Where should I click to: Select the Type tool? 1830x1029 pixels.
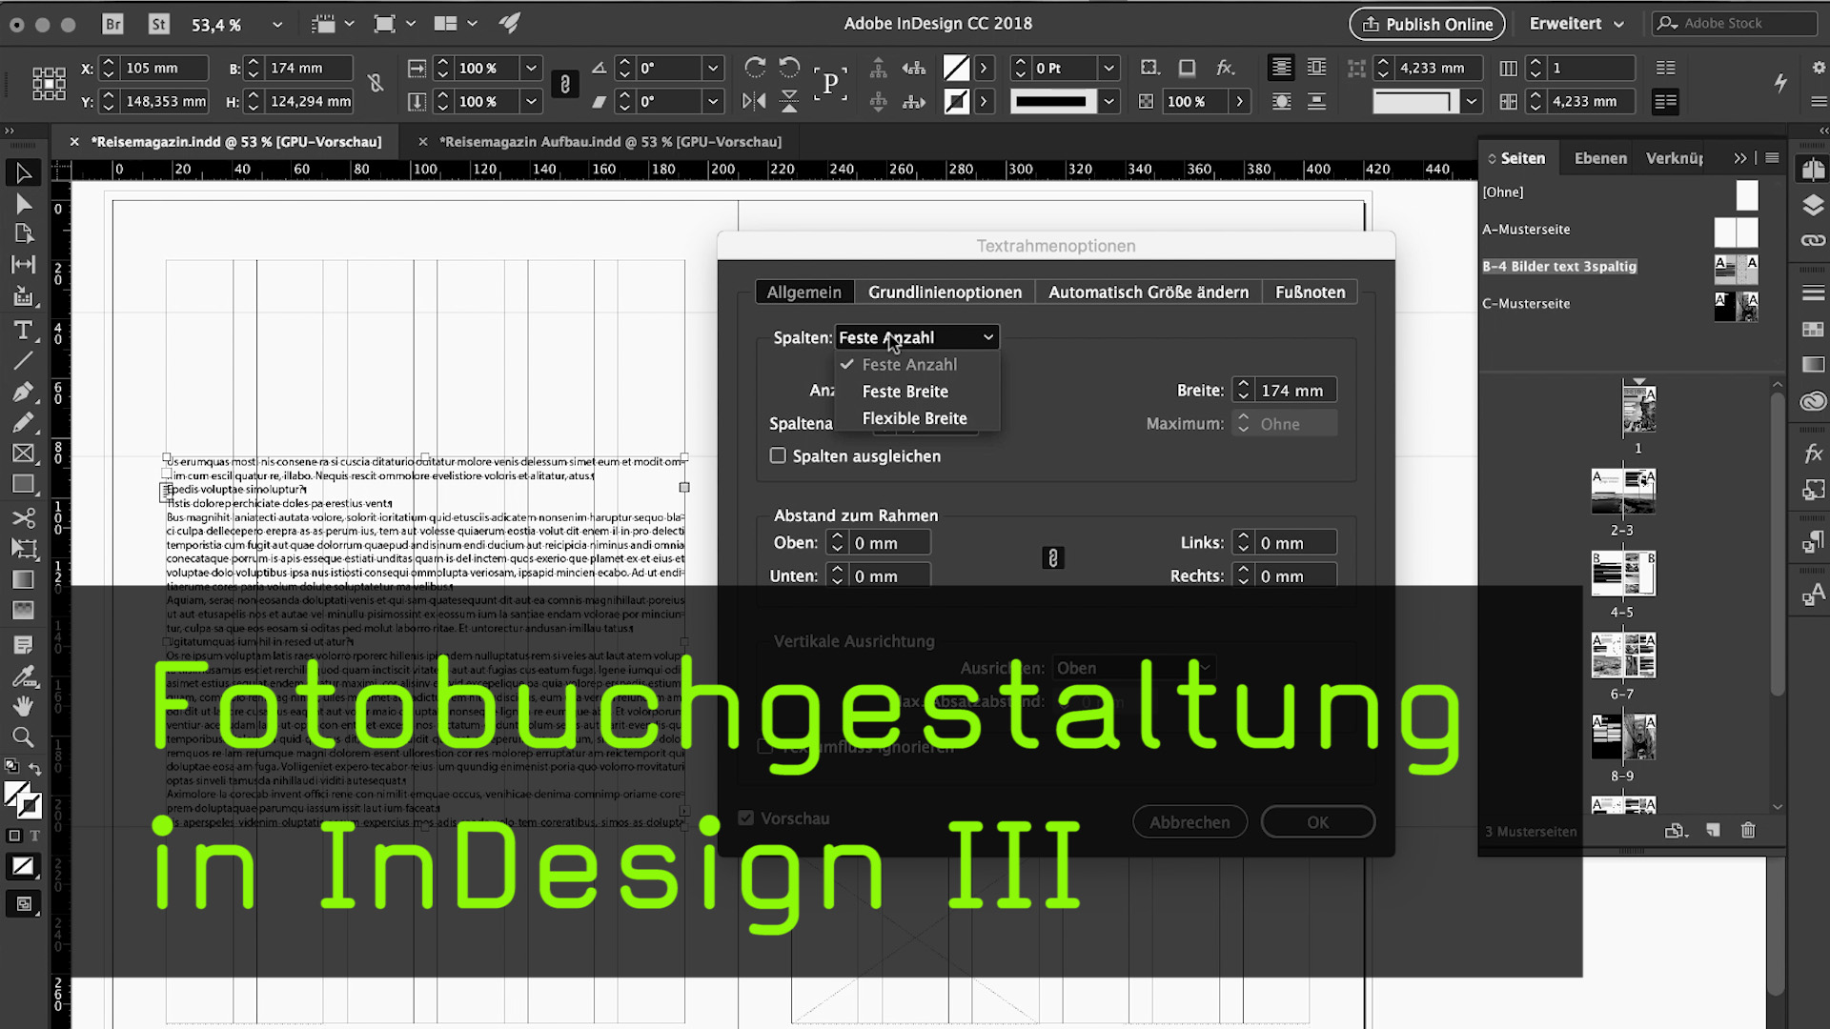click(x=24, y=331)
